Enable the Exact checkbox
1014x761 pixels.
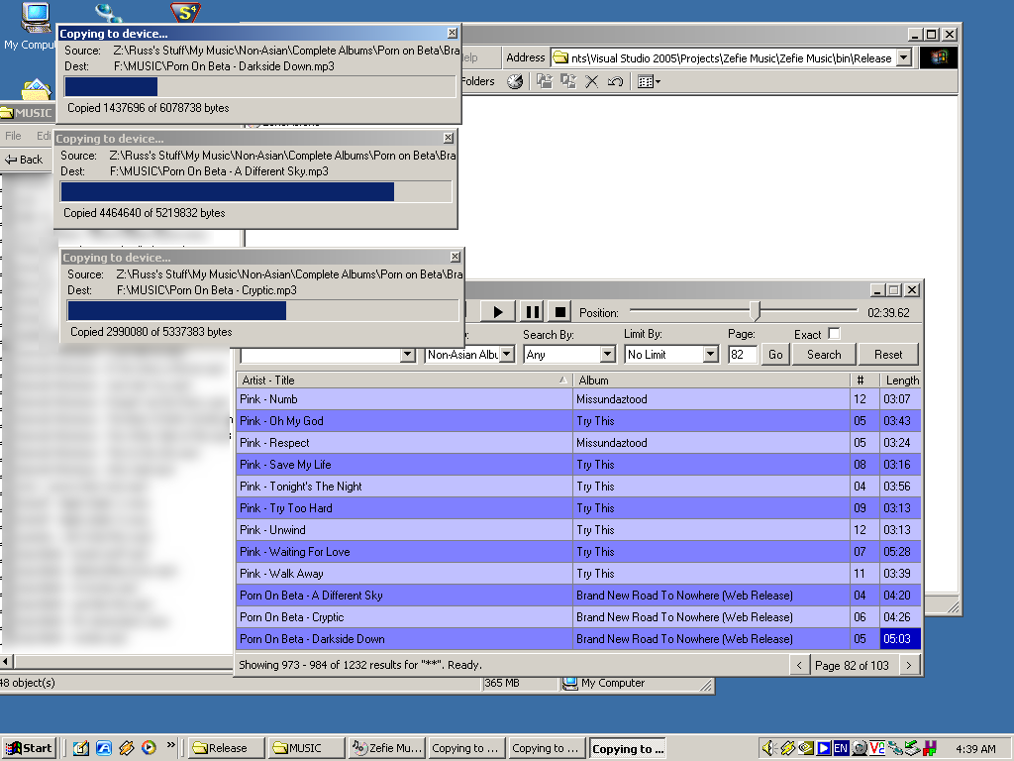click(834, 334)
